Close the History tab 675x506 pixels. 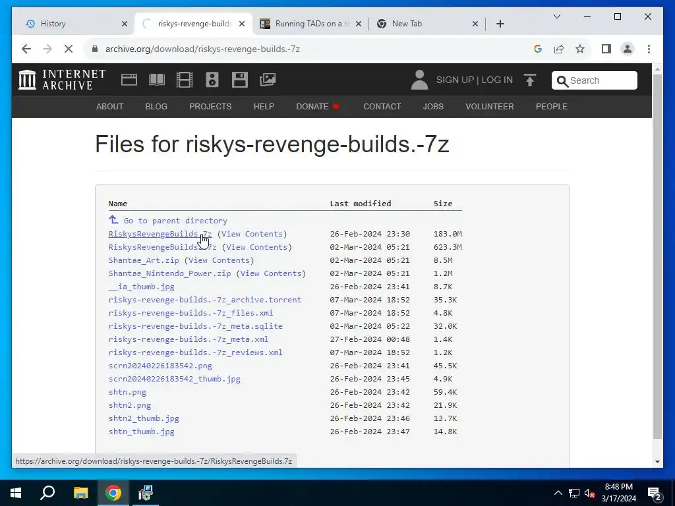click(125, 24)
